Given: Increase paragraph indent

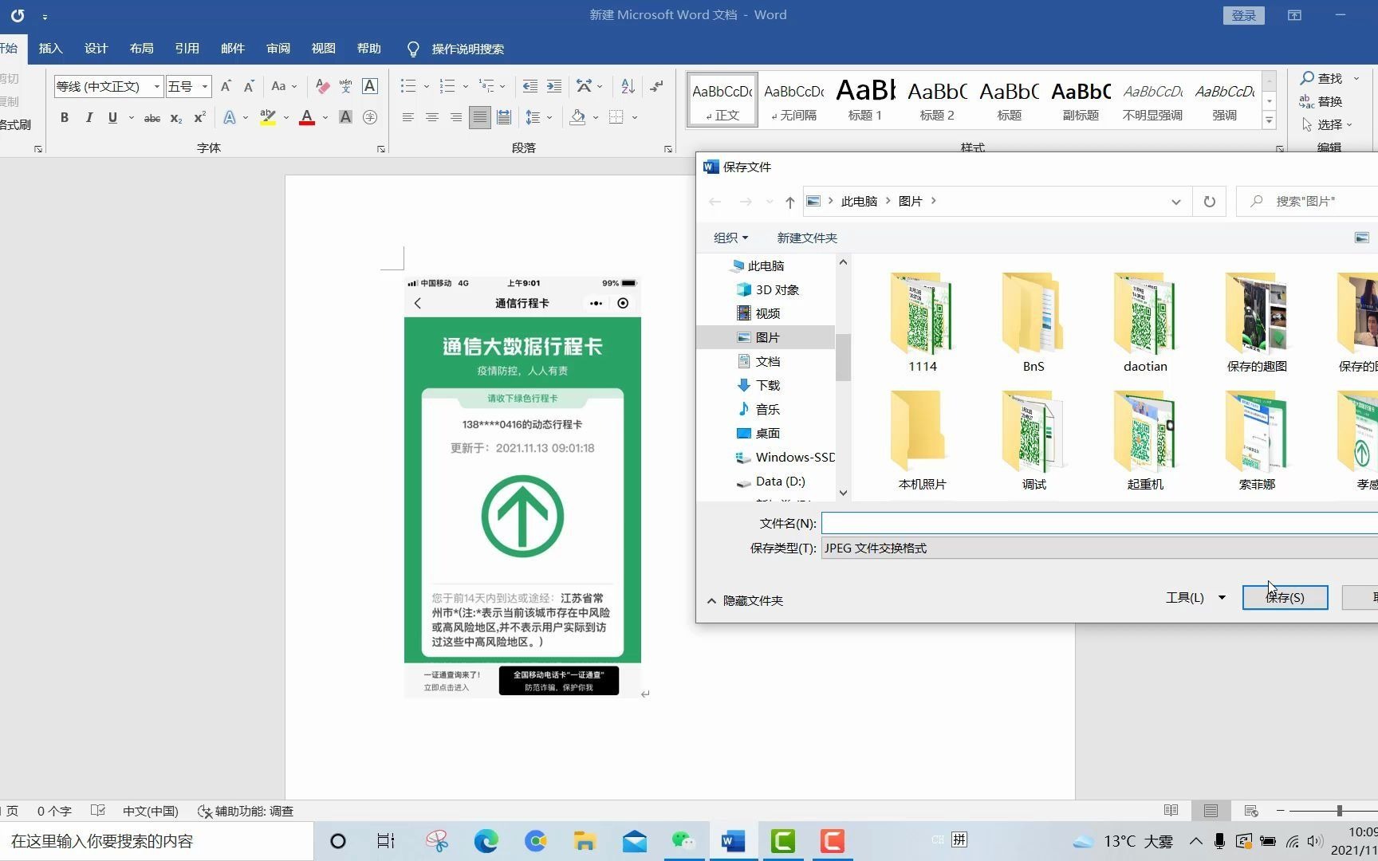Looking at the screenshot, I should [554, 86].
